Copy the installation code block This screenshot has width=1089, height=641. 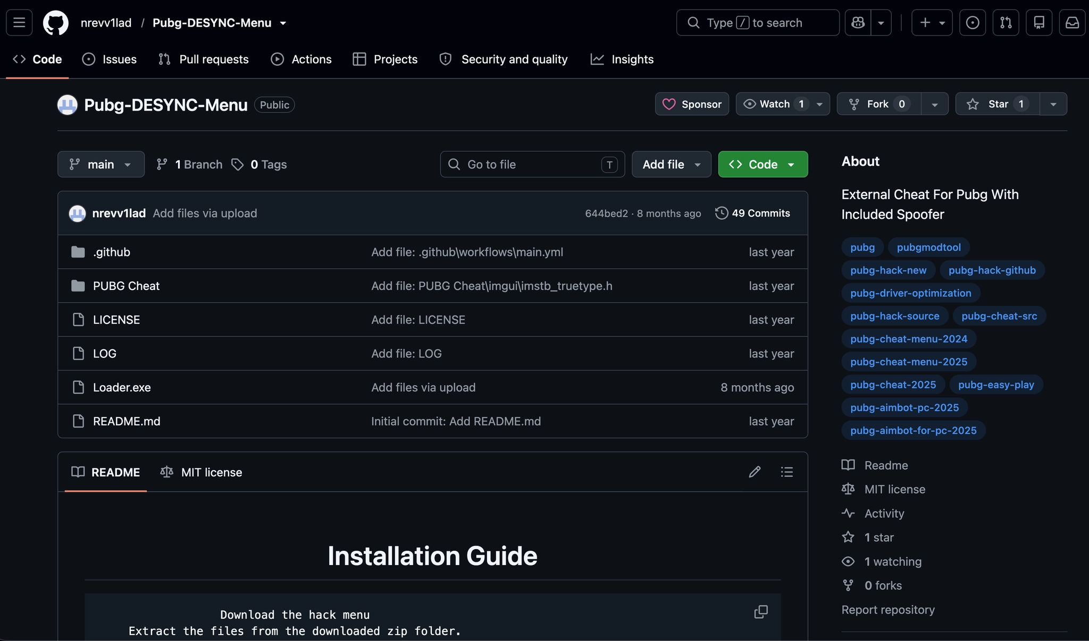761,612
